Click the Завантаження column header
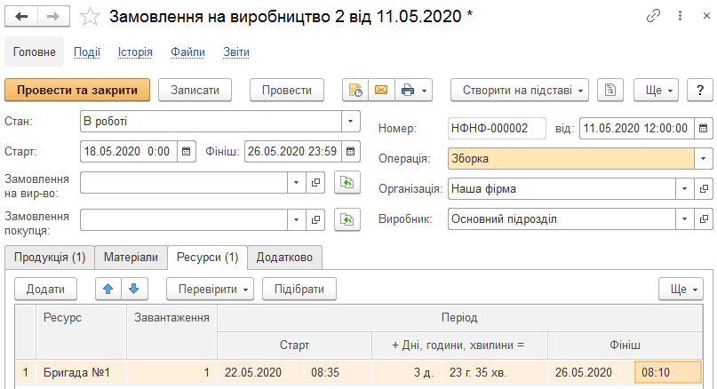The width and height of the screenshot is (717, 389). [171, 331]
